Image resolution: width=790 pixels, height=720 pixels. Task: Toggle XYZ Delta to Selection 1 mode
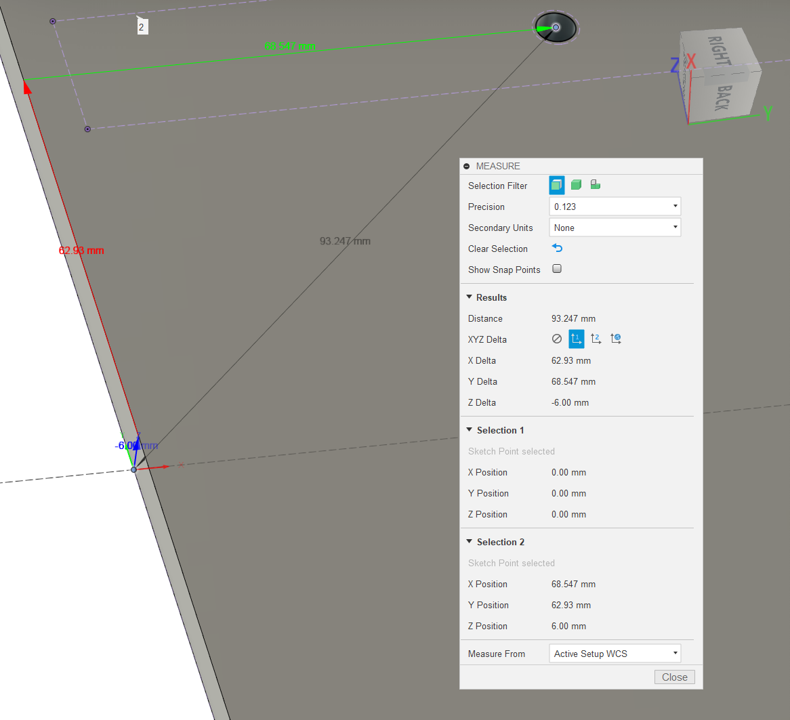pos(576,338)
